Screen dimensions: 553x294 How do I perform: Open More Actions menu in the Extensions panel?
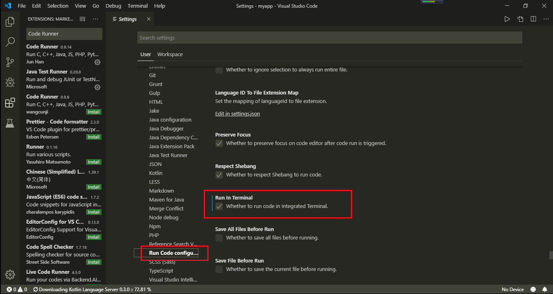(95, 18)
